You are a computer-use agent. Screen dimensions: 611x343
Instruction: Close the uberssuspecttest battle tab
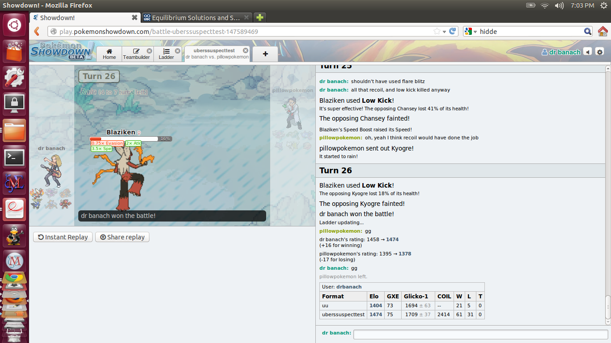coord(245,50)
